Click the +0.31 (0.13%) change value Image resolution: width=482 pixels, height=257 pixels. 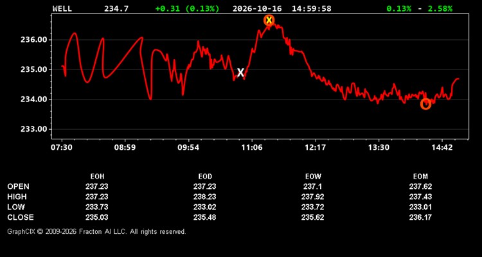(x=188, y=8)
